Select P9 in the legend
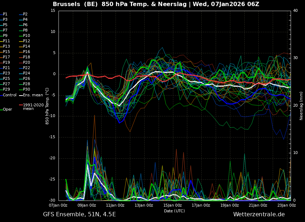The width and height of the screenshot is (305, 222). click(x=4, y=36)
